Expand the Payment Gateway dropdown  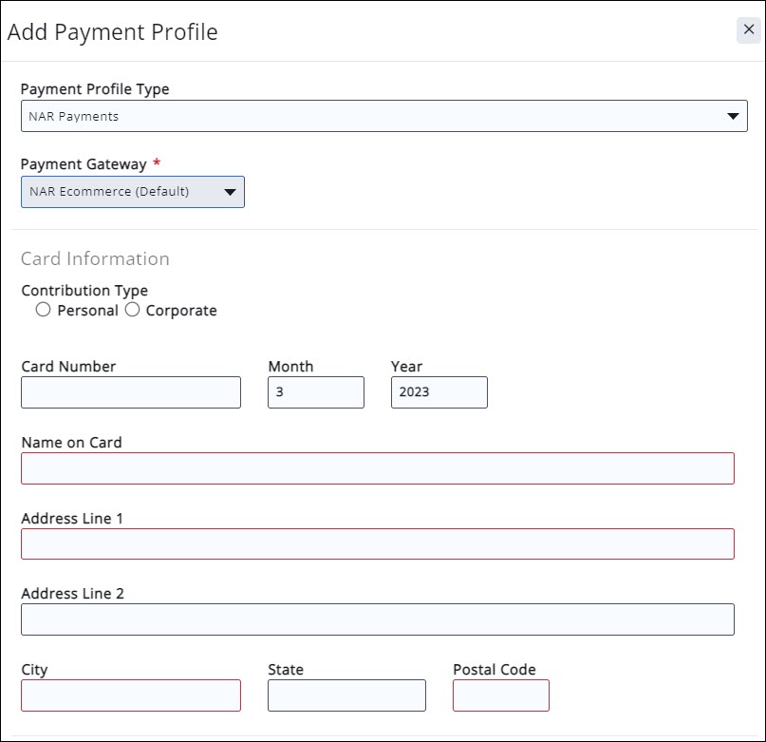pos(133,192)
